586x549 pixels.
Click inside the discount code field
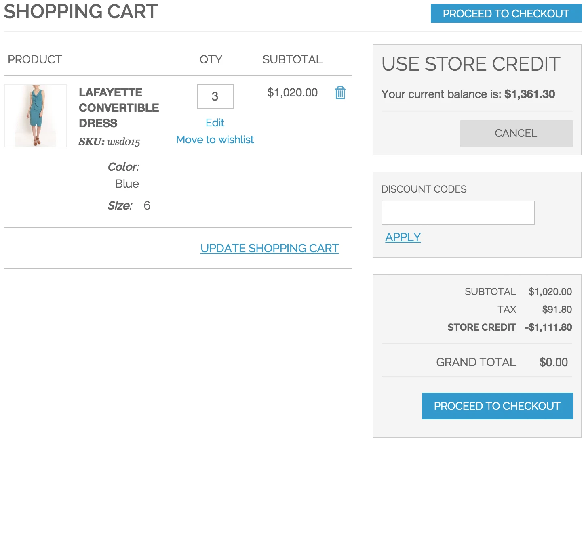tap(458, 212)
